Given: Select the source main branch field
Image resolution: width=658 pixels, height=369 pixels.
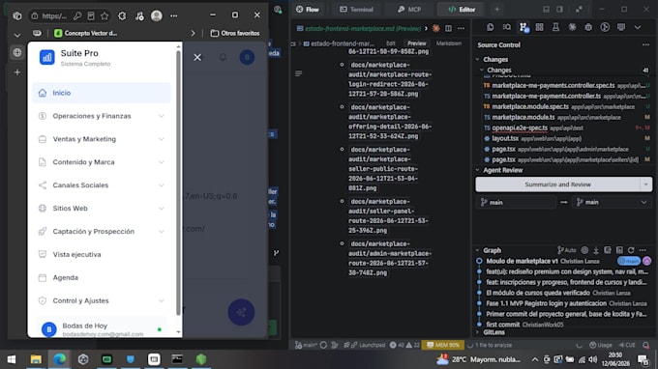Looking at the screenshot, I should (x=516, y=202).
